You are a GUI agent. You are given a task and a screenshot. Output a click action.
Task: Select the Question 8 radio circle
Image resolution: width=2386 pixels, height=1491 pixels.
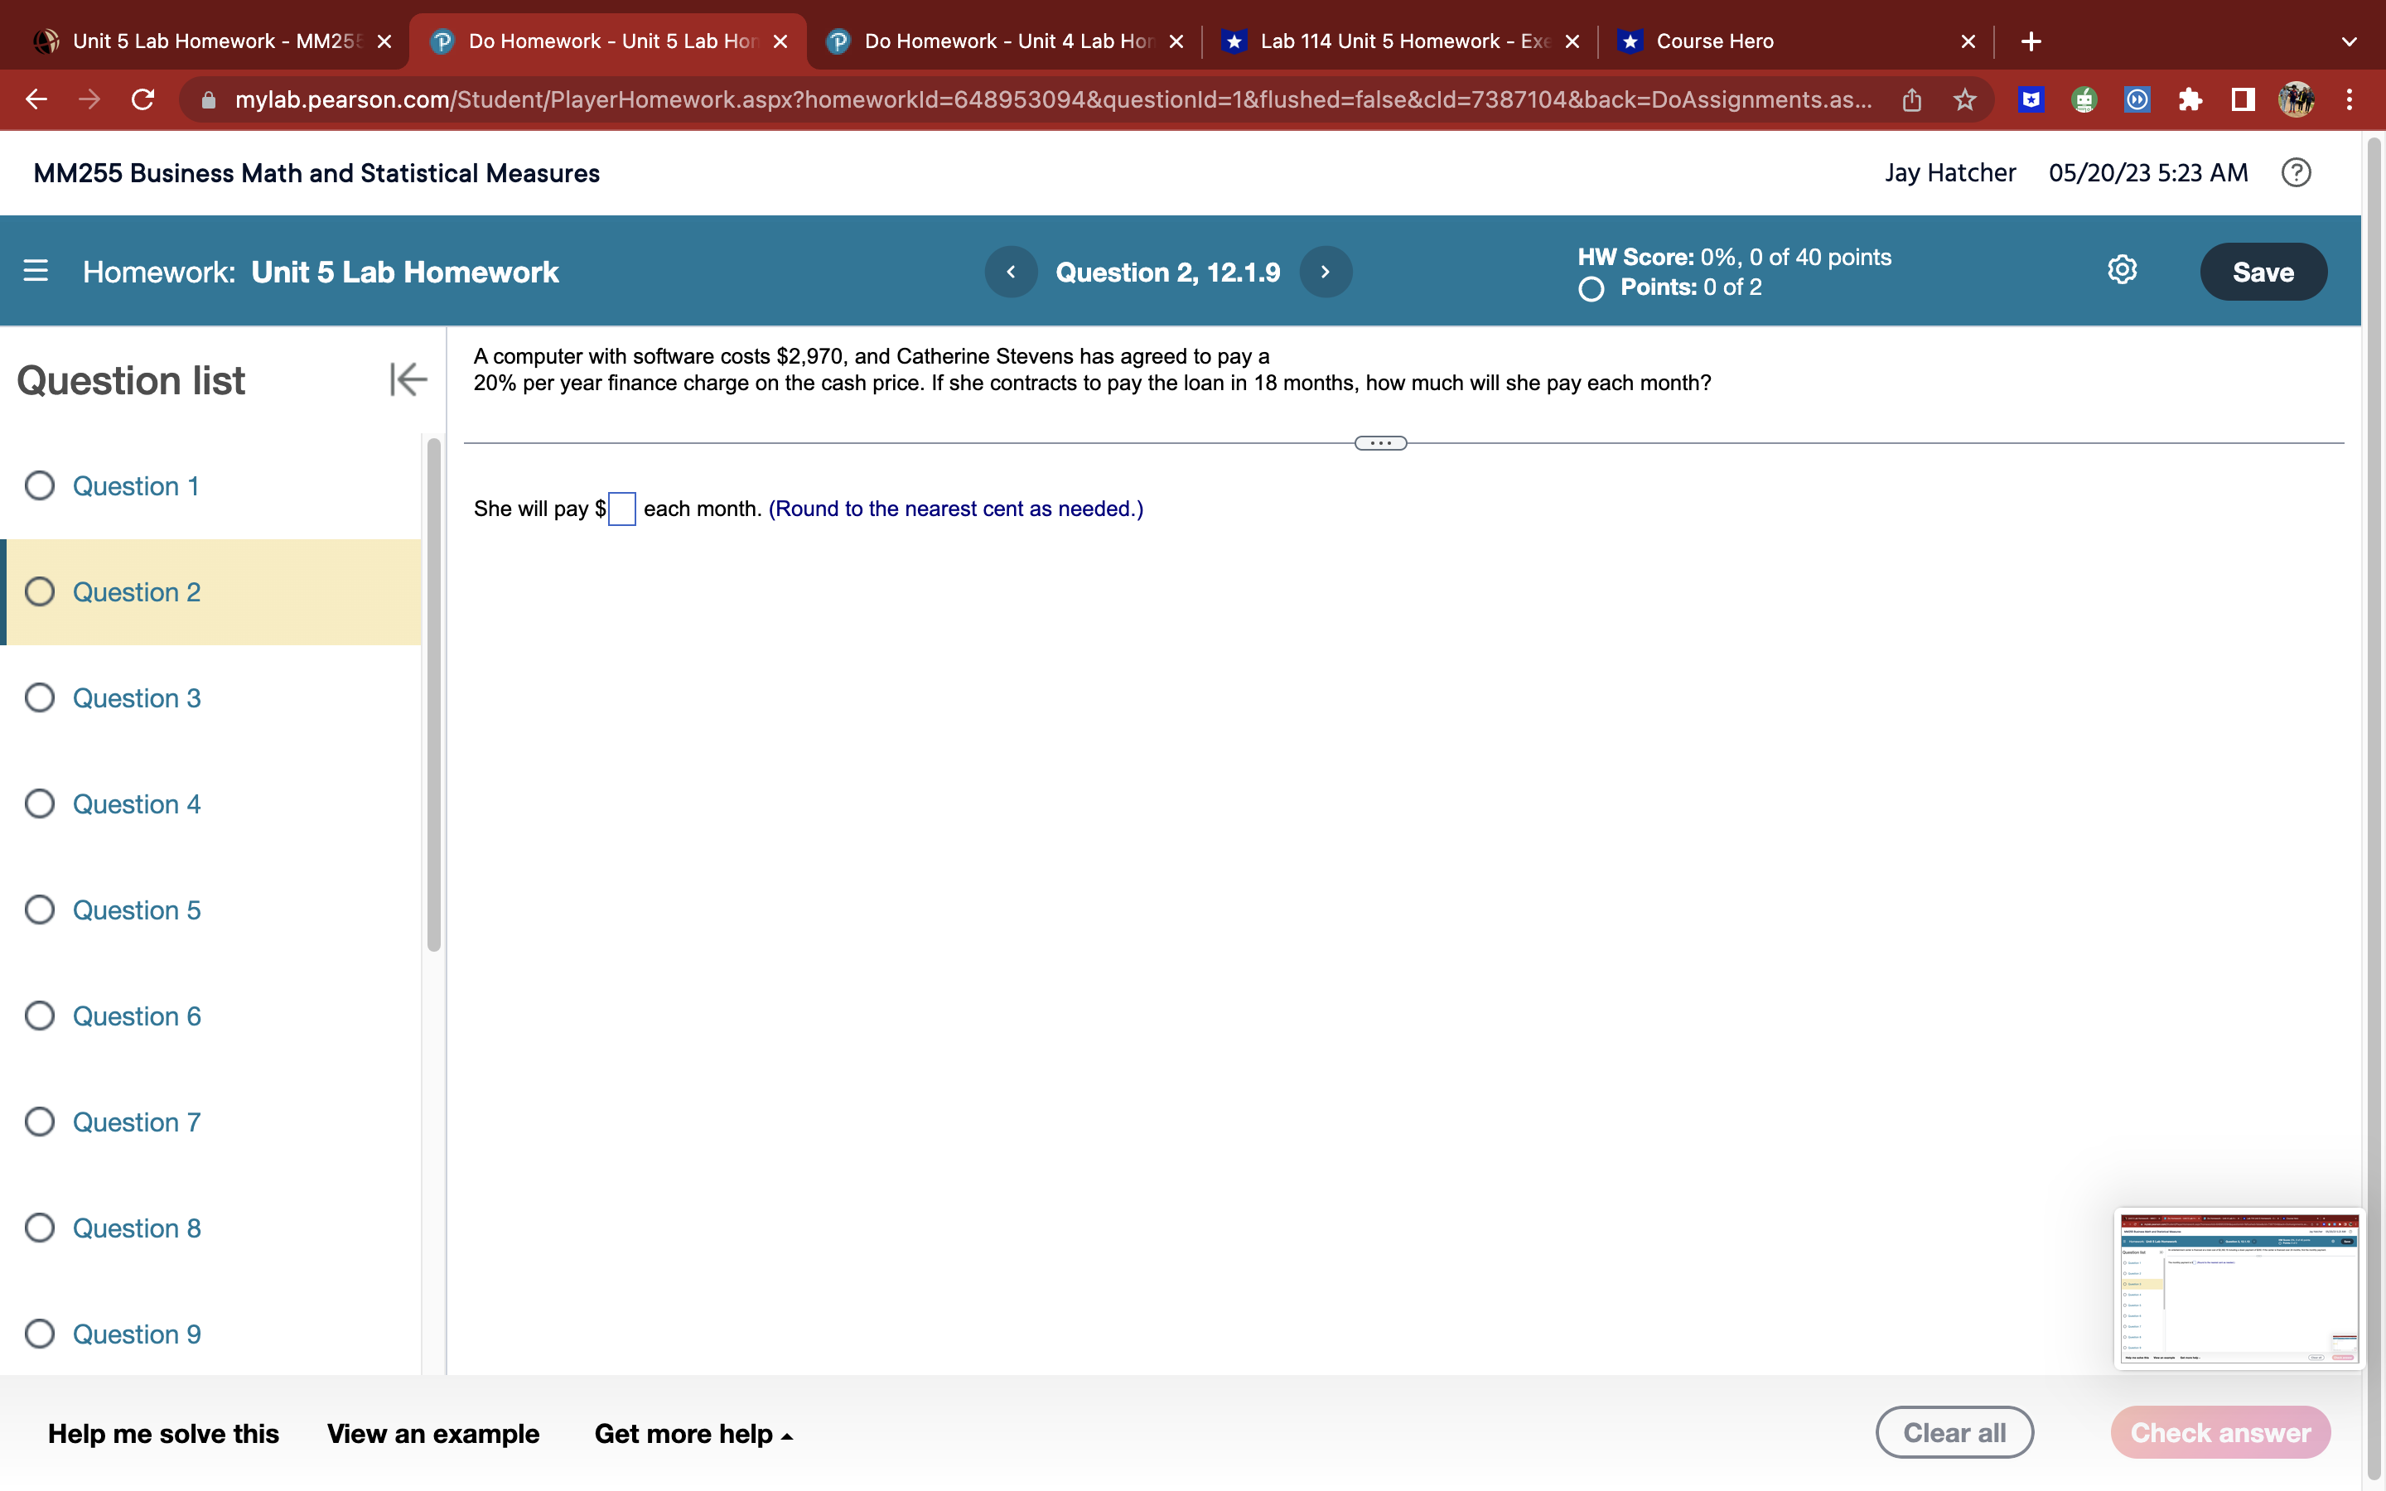pos(40,1228)
